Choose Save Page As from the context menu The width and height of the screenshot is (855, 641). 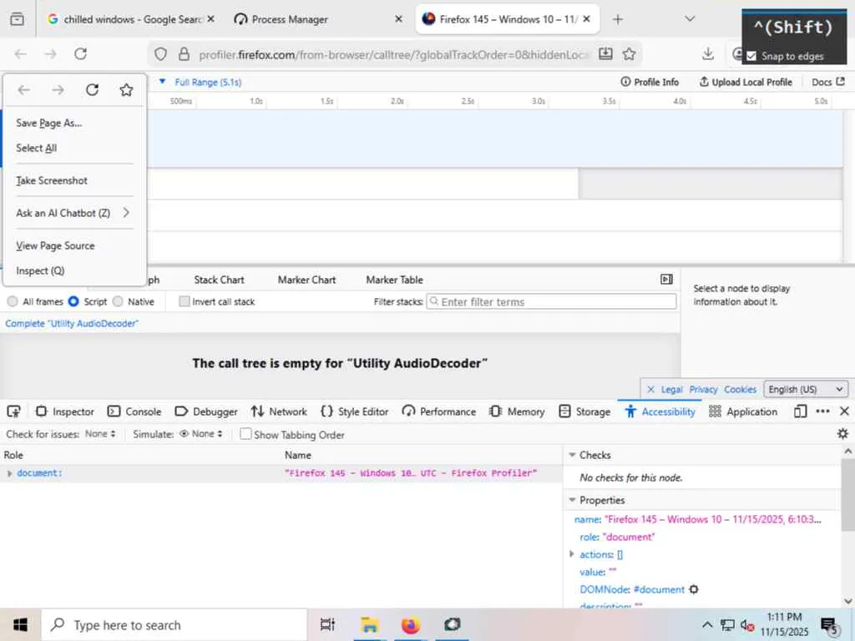[x=74, y=124]
